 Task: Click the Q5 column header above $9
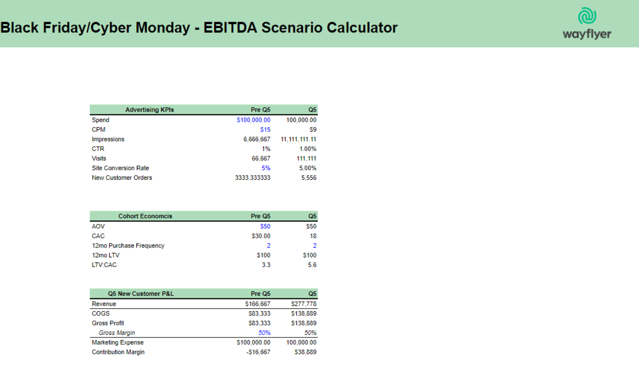click(x=312, y=109)
